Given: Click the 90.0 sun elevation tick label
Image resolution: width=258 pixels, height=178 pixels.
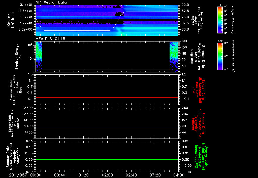Looking at the screenshot, I should pyautogui.click(x=185, y=5).
